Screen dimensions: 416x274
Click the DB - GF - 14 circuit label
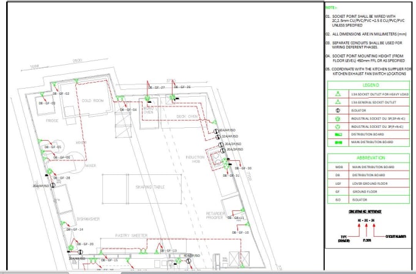pyautogui.click(x=75, y=229)
